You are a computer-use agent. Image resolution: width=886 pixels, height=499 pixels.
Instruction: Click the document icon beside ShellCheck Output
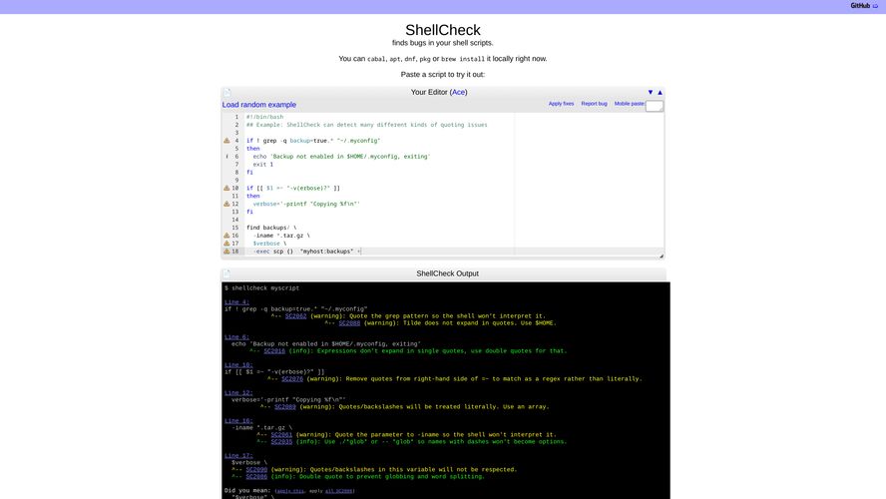click(226, 273)
